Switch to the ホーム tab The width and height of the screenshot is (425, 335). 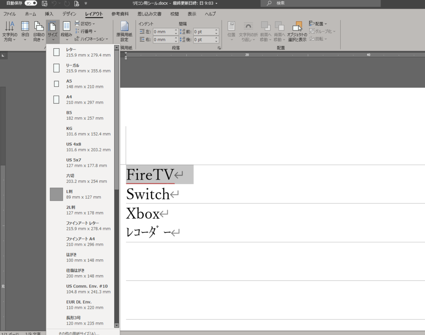(30, 14)
